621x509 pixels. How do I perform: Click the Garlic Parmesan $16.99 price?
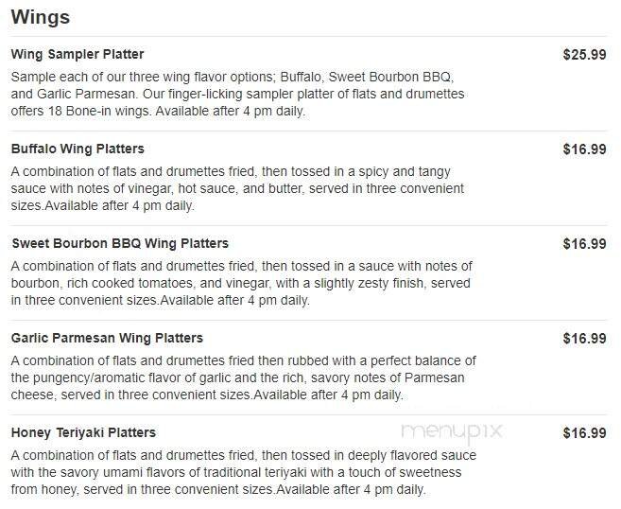click(584, 338)
